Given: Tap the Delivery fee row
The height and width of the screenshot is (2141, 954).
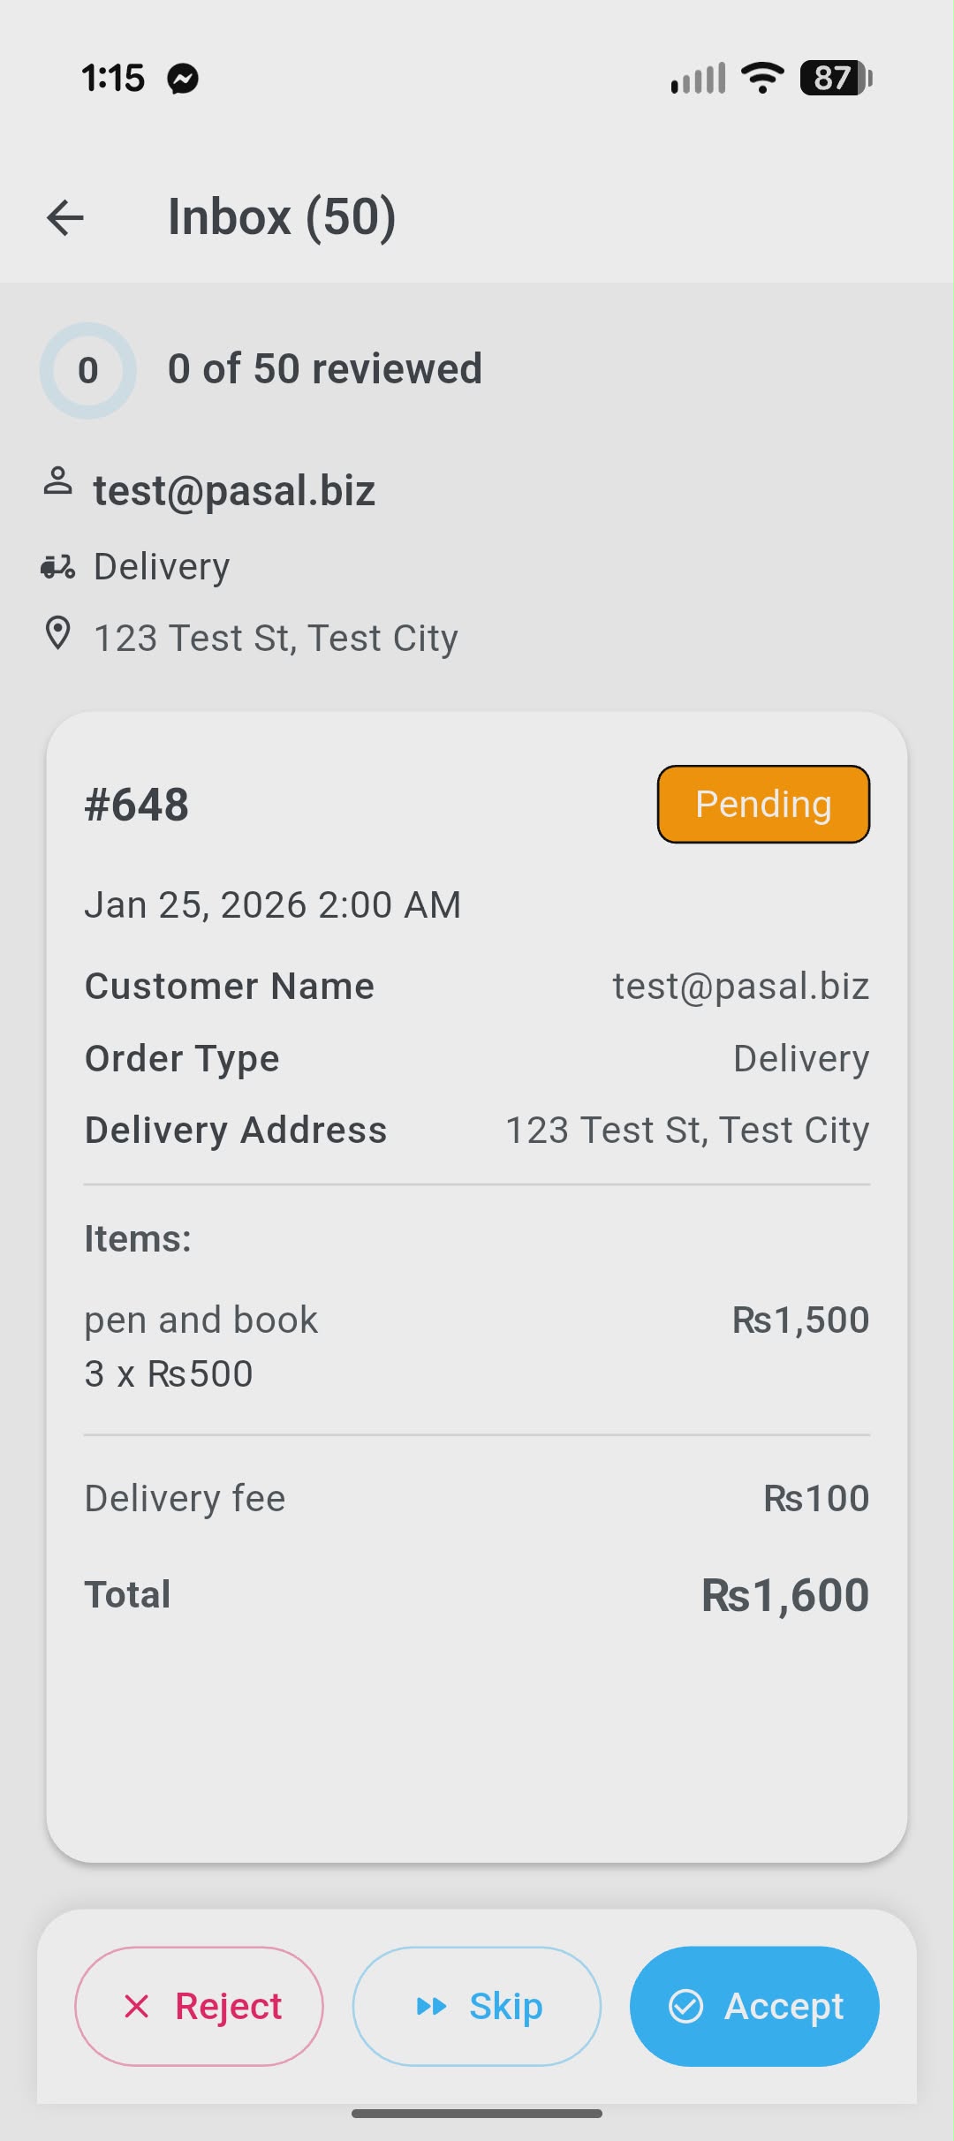Looking at the screenshot, I should 185,1499.
